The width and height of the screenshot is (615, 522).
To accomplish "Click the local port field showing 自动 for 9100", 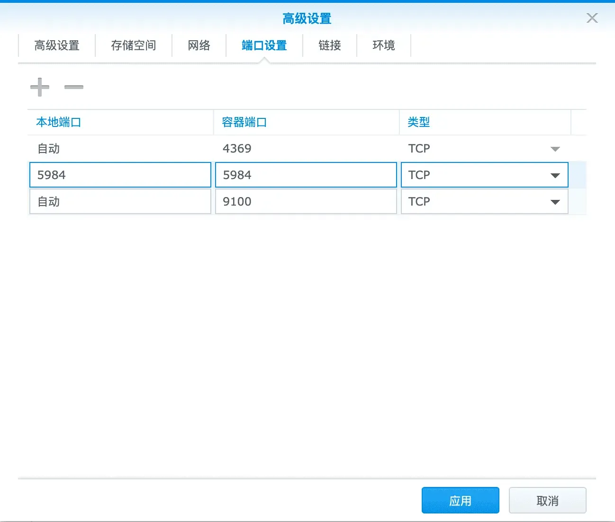I will point(120,201).
